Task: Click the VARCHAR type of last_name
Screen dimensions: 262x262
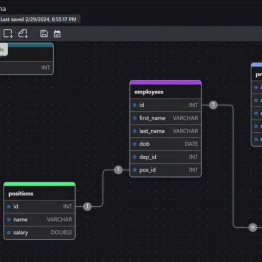Action: pos(185,131)
